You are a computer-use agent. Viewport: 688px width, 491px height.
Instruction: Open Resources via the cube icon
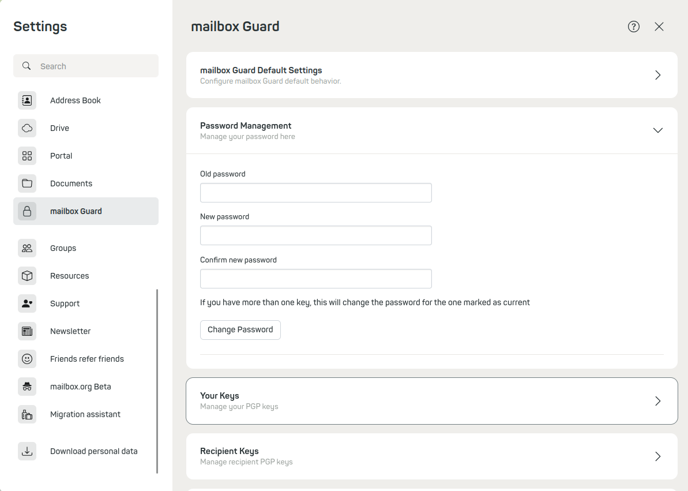point(27,276)
